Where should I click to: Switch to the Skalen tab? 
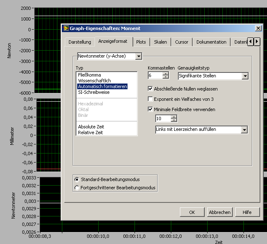(161, 42)
